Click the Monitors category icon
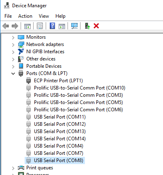 pos(21,37)
